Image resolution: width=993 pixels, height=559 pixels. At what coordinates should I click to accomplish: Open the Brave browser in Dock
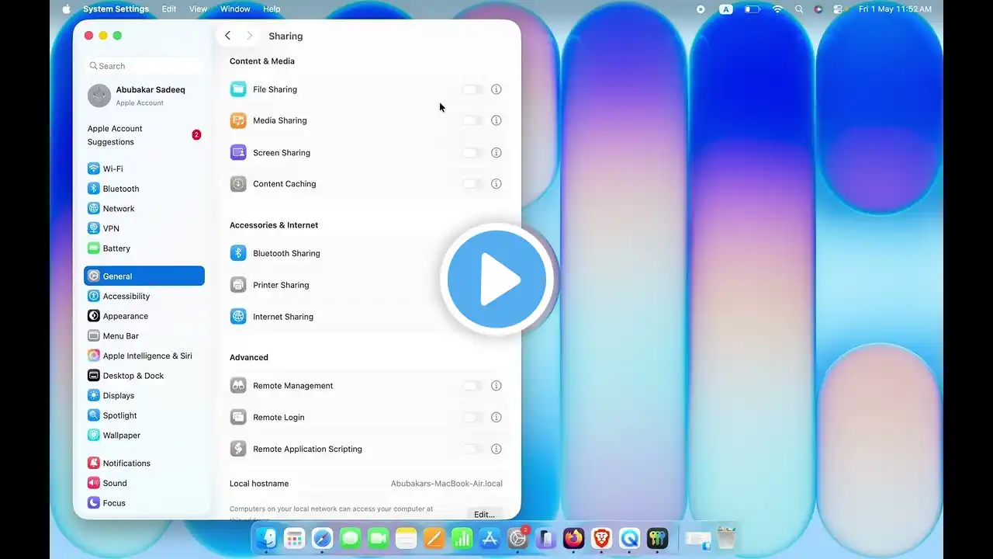click(x=601, y=537)
